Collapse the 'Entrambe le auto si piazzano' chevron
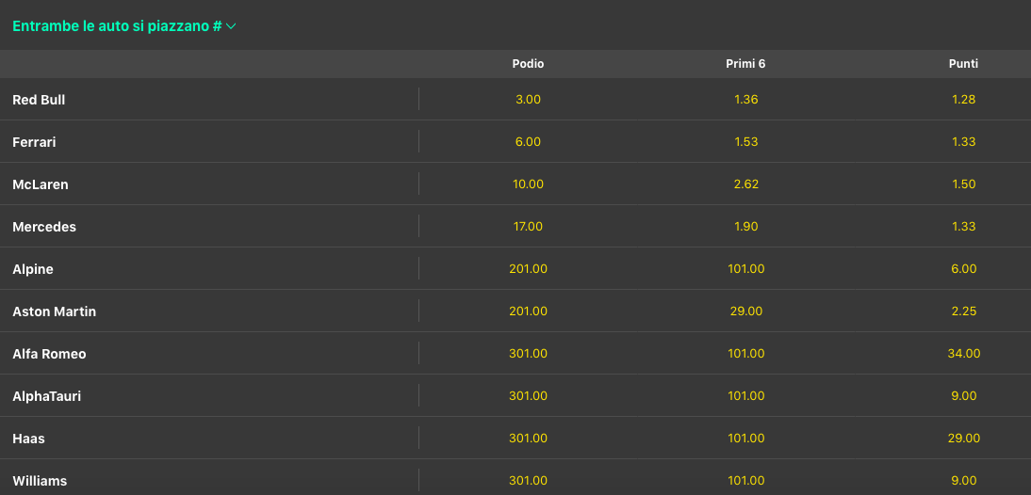Viewport: 1031px width, 495px height. 231,26
